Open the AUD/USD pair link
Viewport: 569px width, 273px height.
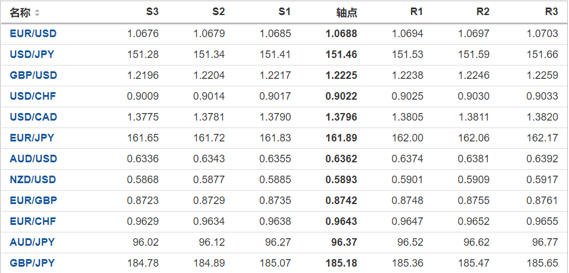[x=33, y=159]
